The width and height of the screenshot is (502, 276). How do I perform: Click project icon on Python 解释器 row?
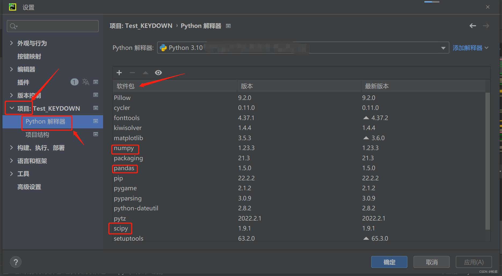(x=96, y=121)
